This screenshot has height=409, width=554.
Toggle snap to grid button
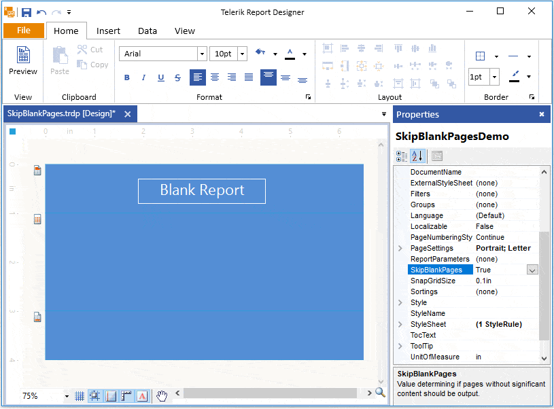pyautogui.click(x=95, y=396)
